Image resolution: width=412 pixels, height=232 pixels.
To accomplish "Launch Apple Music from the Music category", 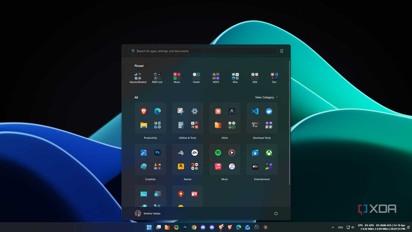I will pos(218,166).
